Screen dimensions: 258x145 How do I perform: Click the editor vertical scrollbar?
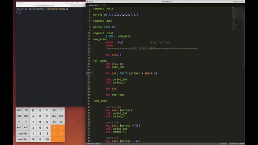[x=244, y=39]
